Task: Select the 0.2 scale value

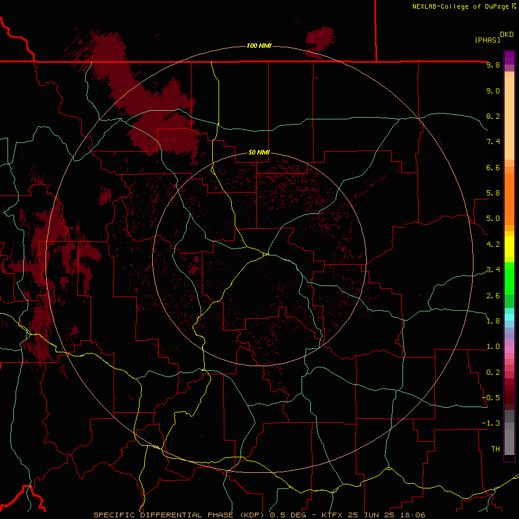Action: click(493, 373)
